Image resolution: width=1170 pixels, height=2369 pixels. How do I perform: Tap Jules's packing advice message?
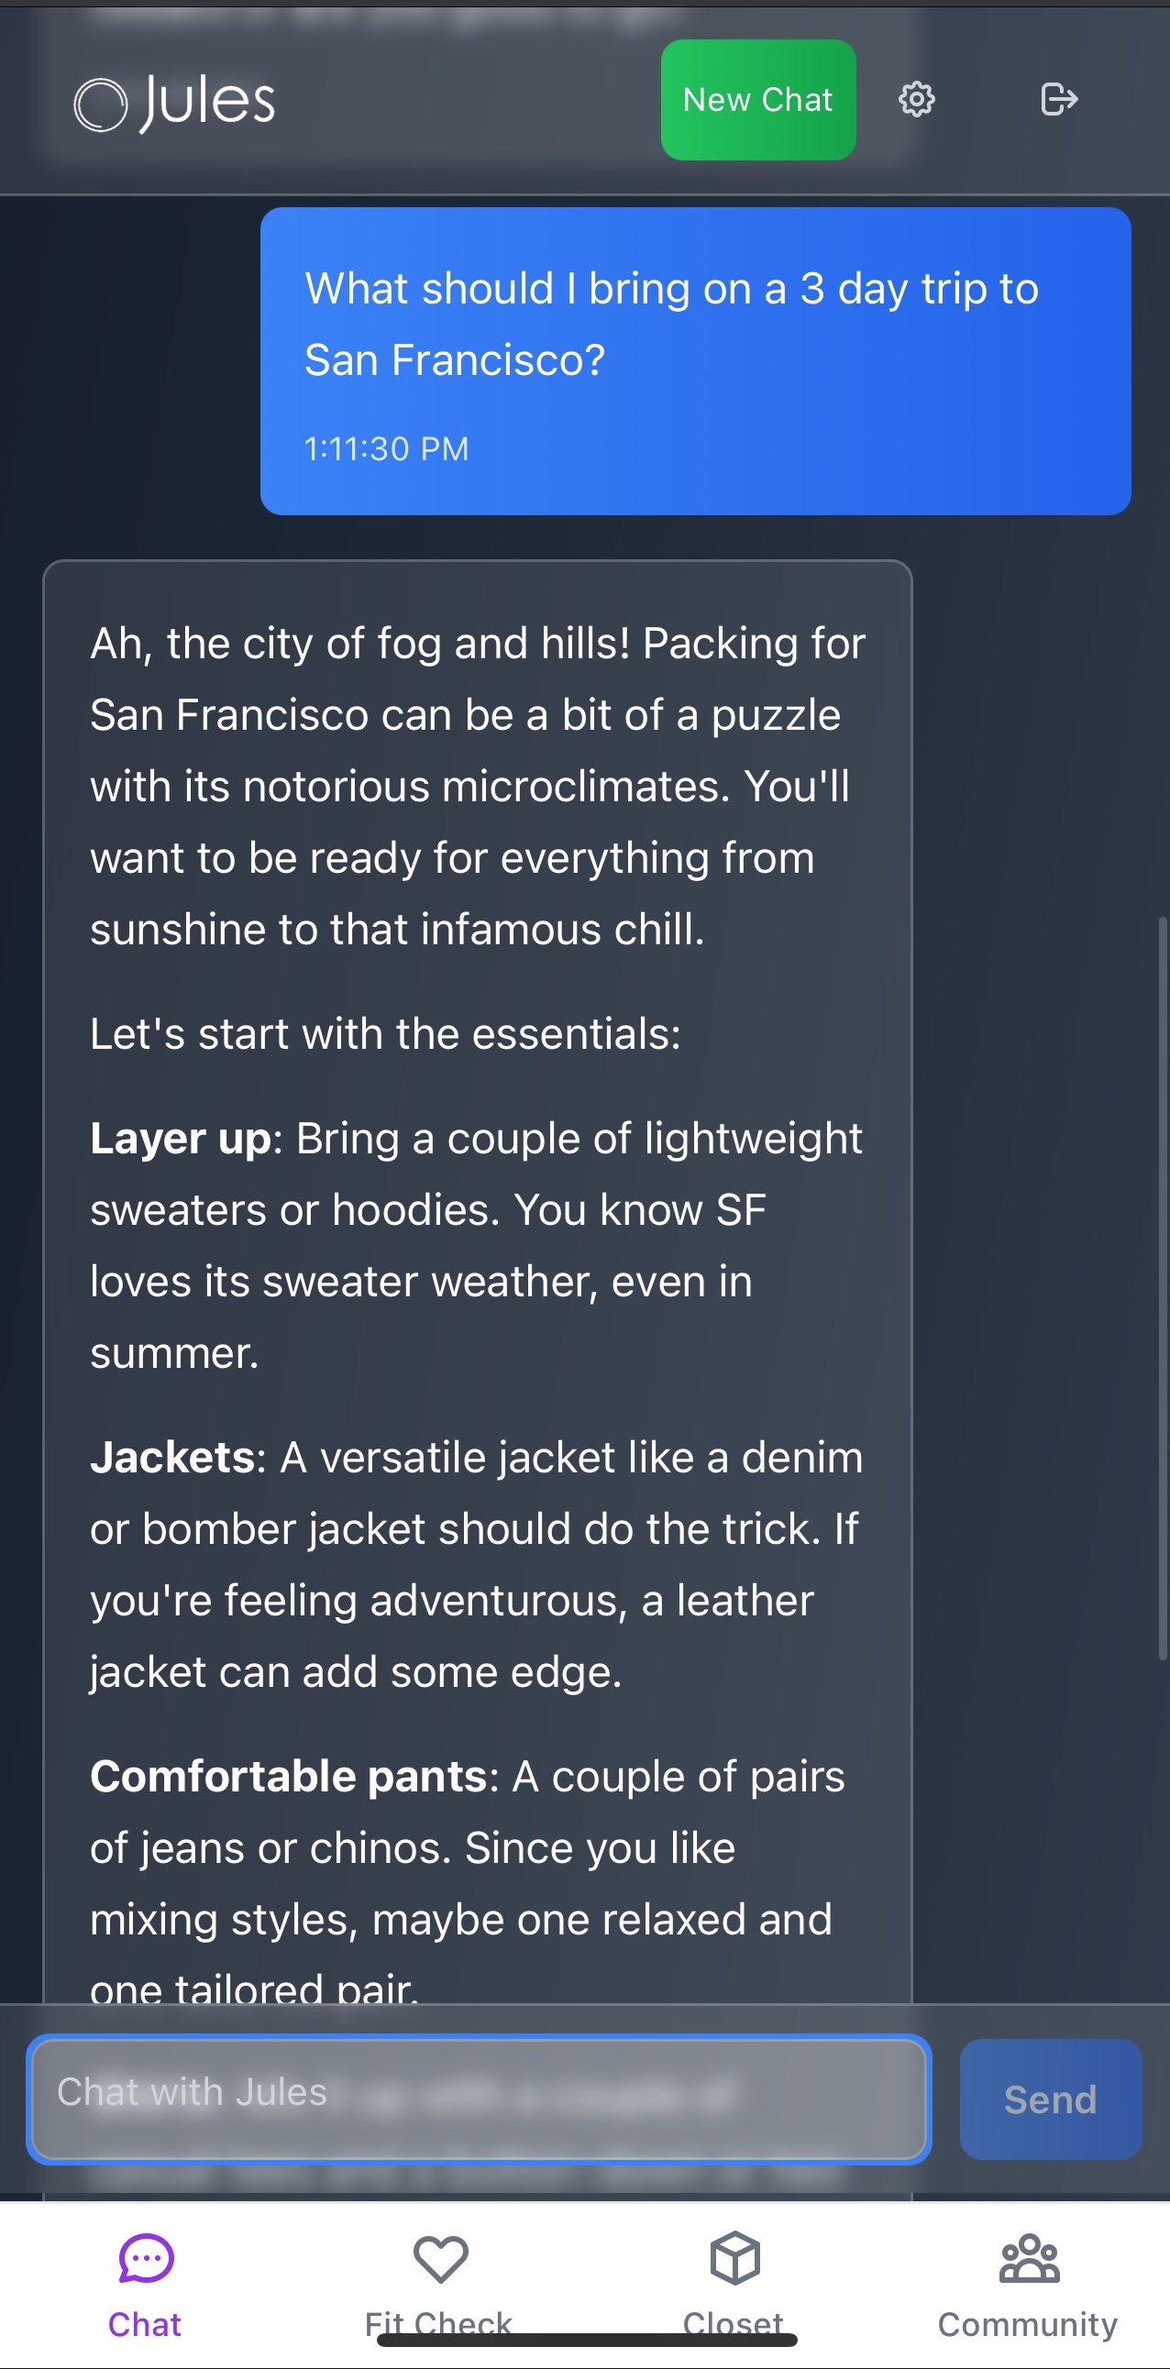point(478,1287)
